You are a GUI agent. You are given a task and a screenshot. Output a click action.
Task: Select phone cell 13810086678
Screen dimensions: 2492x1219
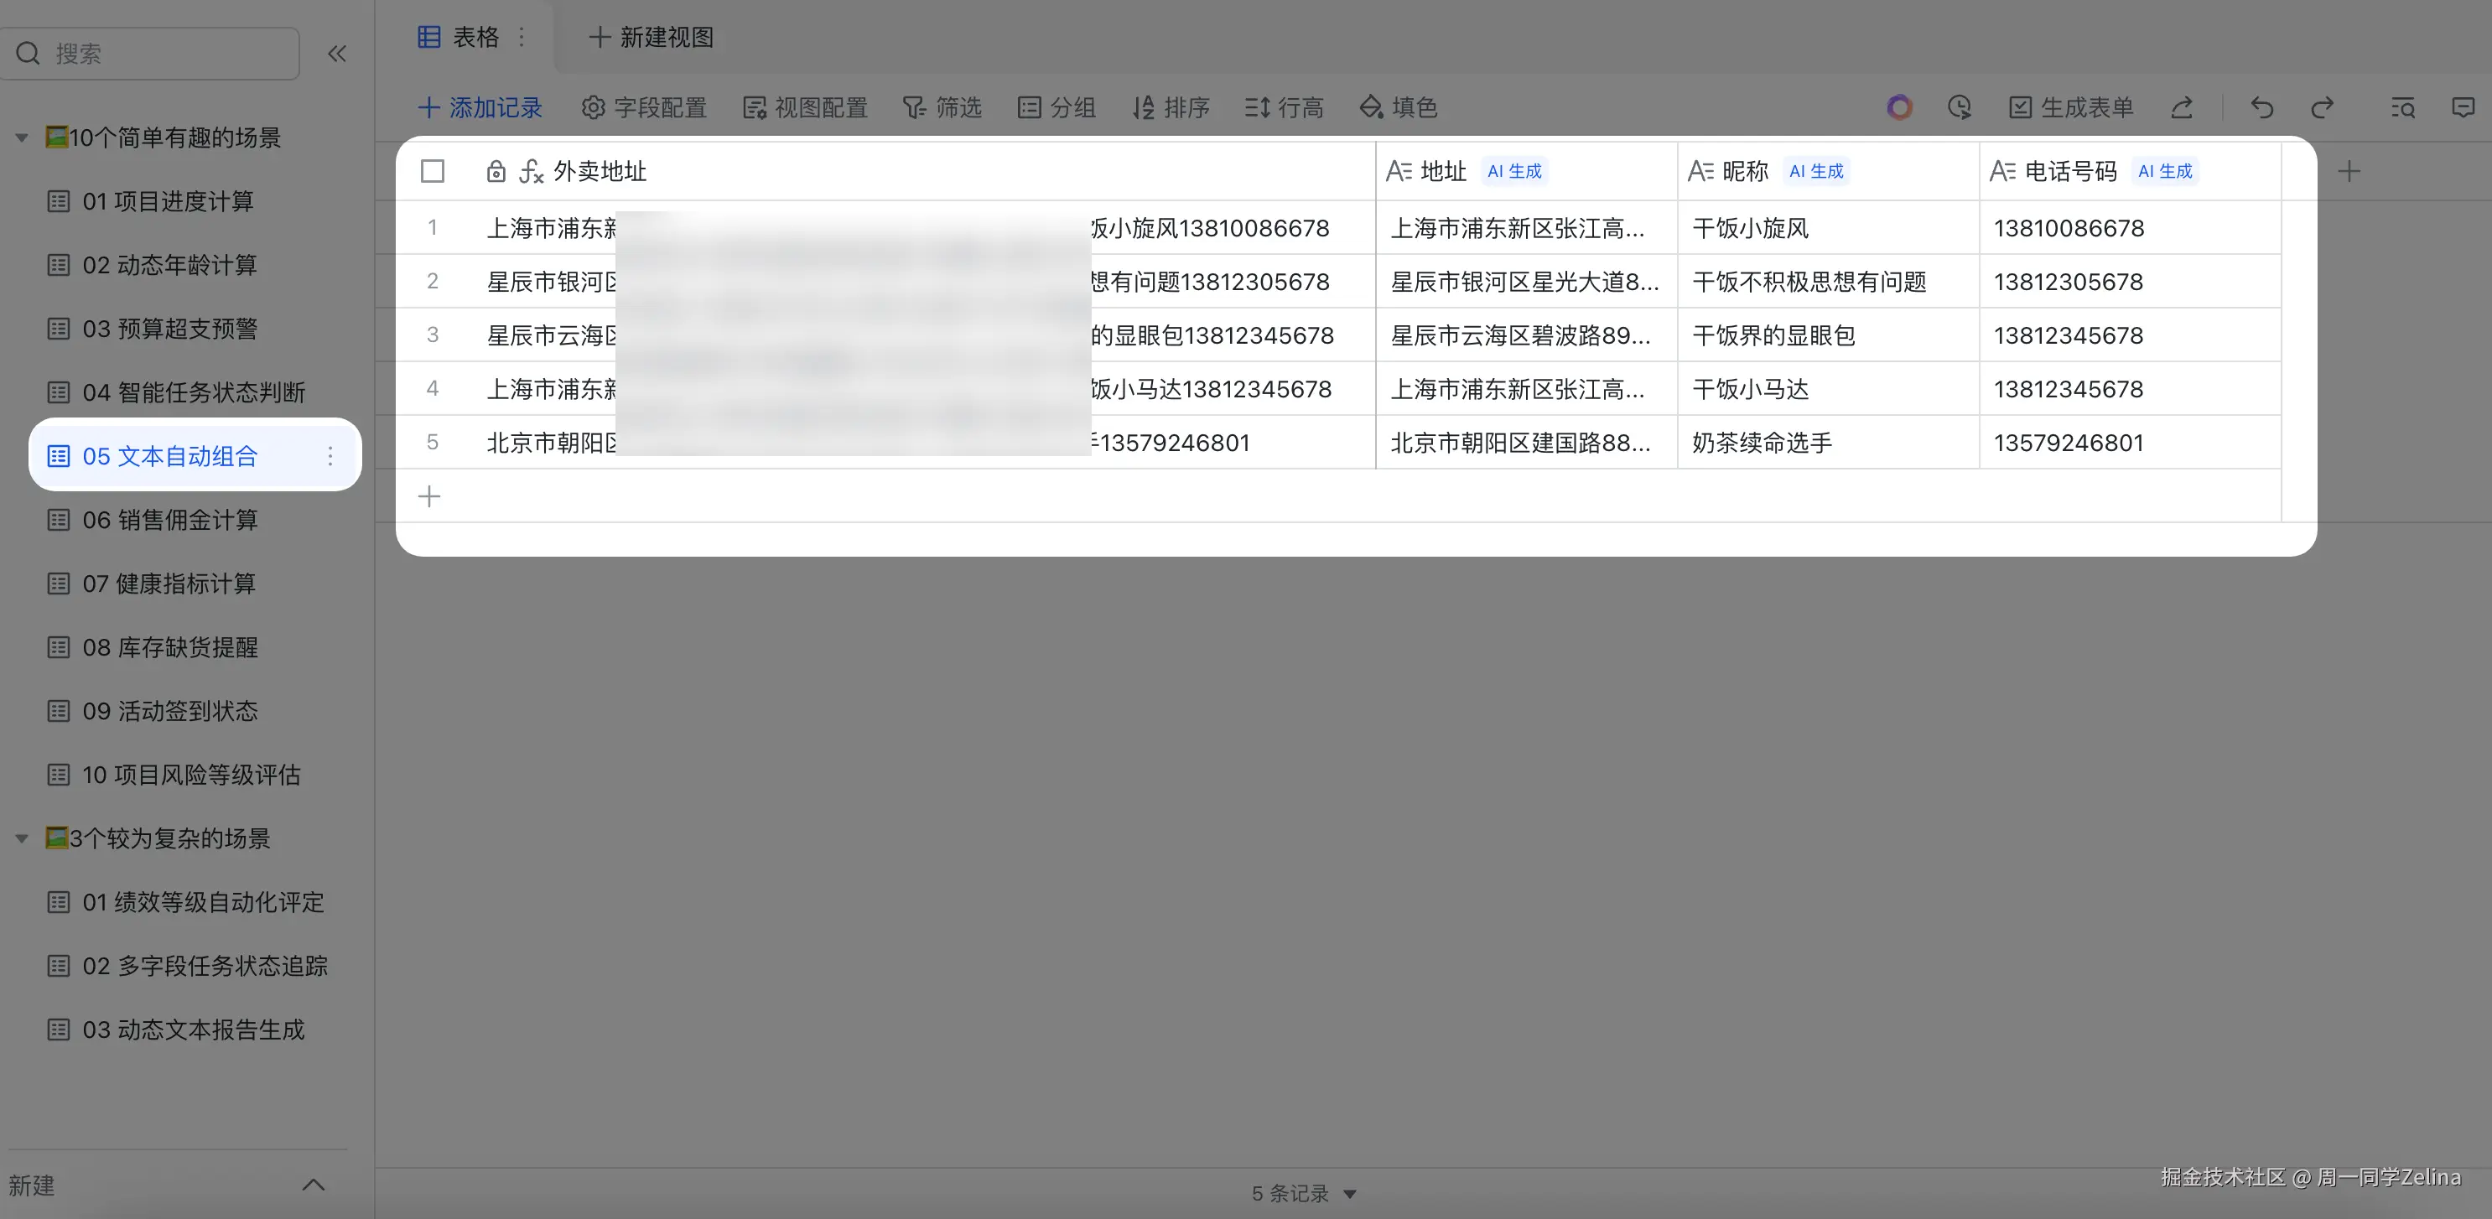[2129, 228]
